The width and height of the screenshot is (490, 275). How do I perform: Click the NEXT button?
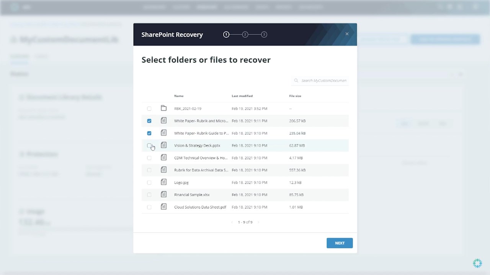[x=340, y=243]
